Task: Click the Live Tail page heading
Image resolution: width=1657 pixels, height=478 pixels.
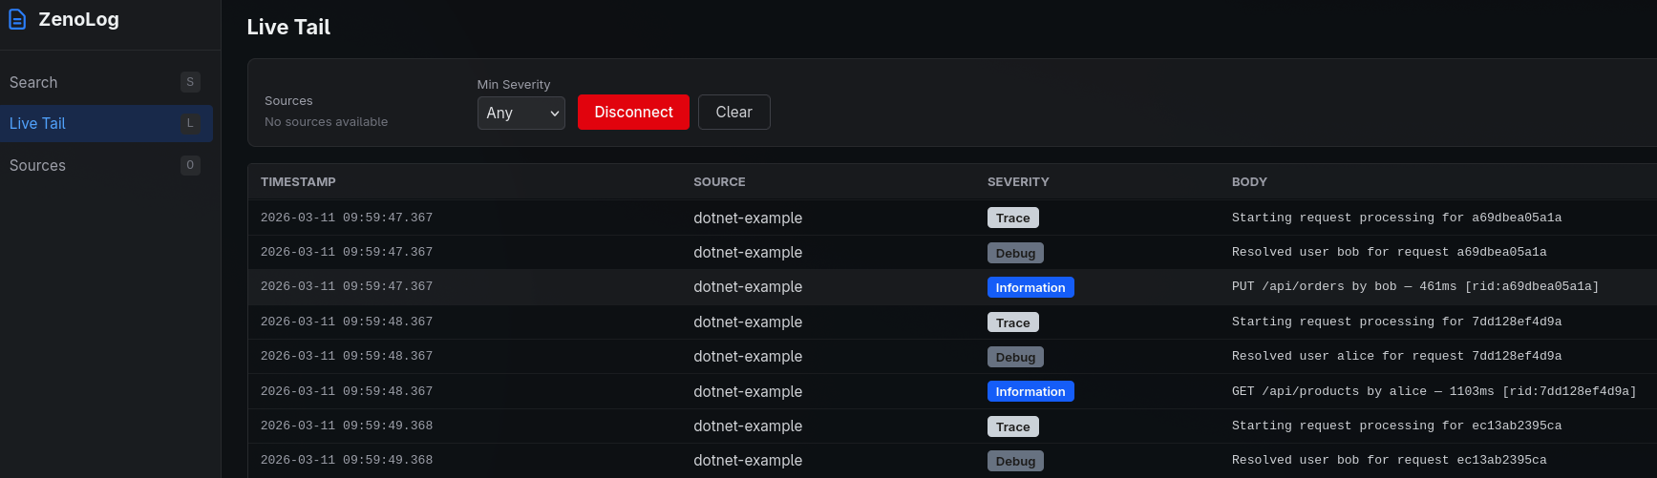Action: click(288, 27)
